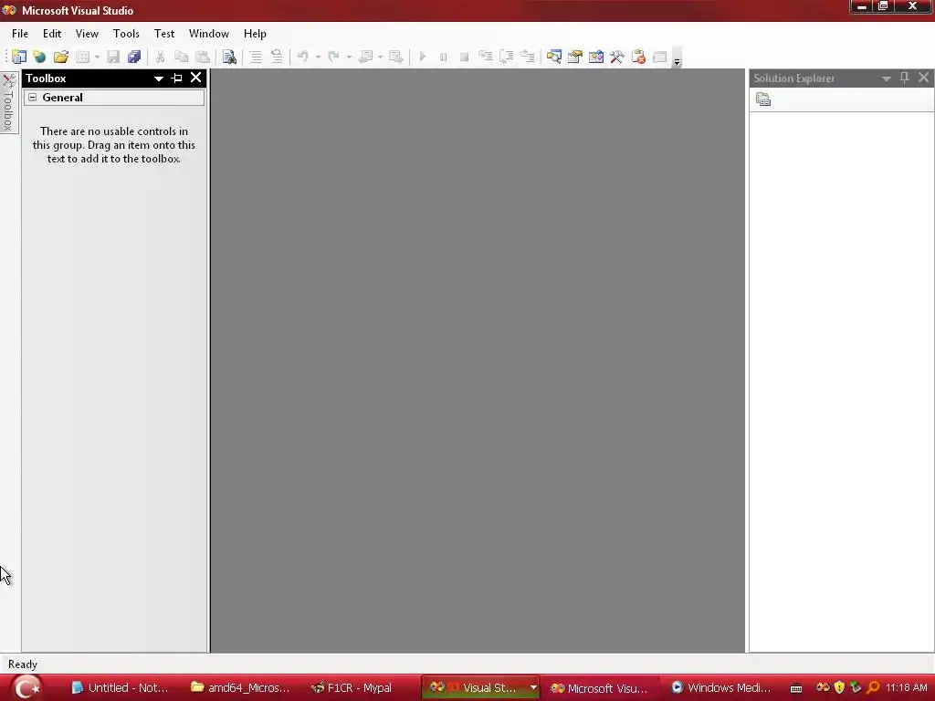Open the File menu
This screenshot has height=701, width=935.
pyautogui.click(x=20, y=34)
